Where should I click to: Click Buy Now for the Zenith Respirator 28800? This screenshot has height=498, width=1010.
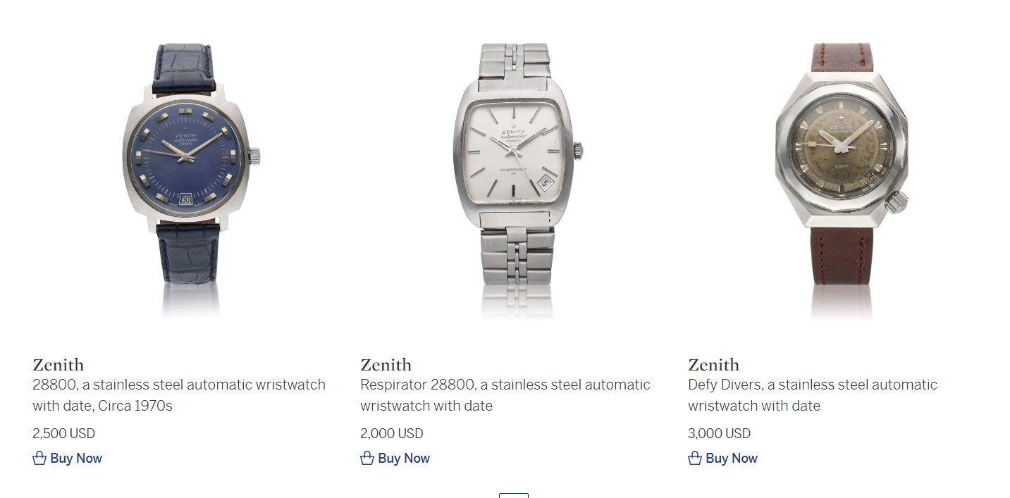404,459
